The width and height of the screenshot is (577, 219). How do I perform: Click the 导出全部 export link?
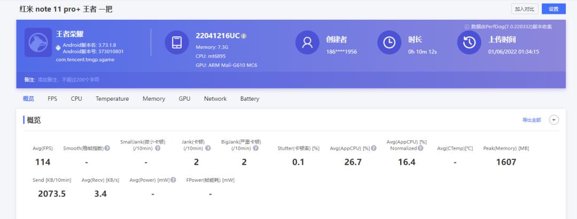[x=531, y=120]
